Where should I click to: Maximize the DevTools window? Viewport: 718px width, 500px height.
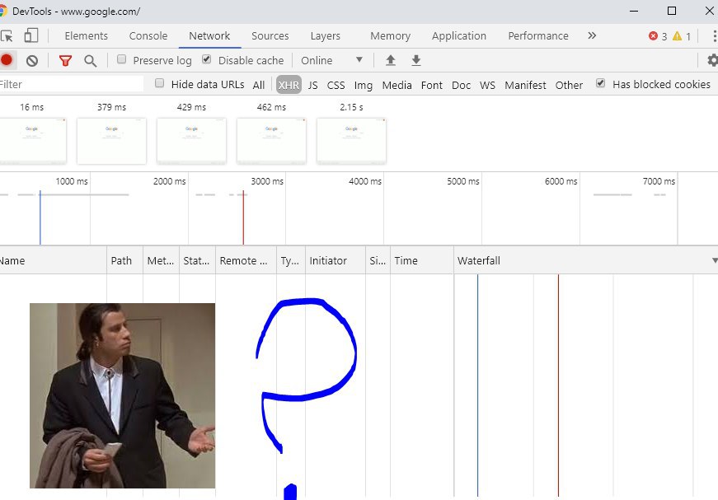point(671,11)
